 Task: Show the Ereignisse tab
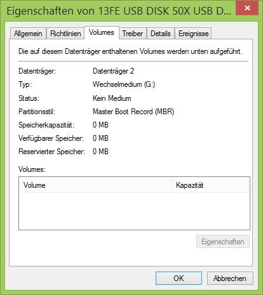[x=193, y=34]
